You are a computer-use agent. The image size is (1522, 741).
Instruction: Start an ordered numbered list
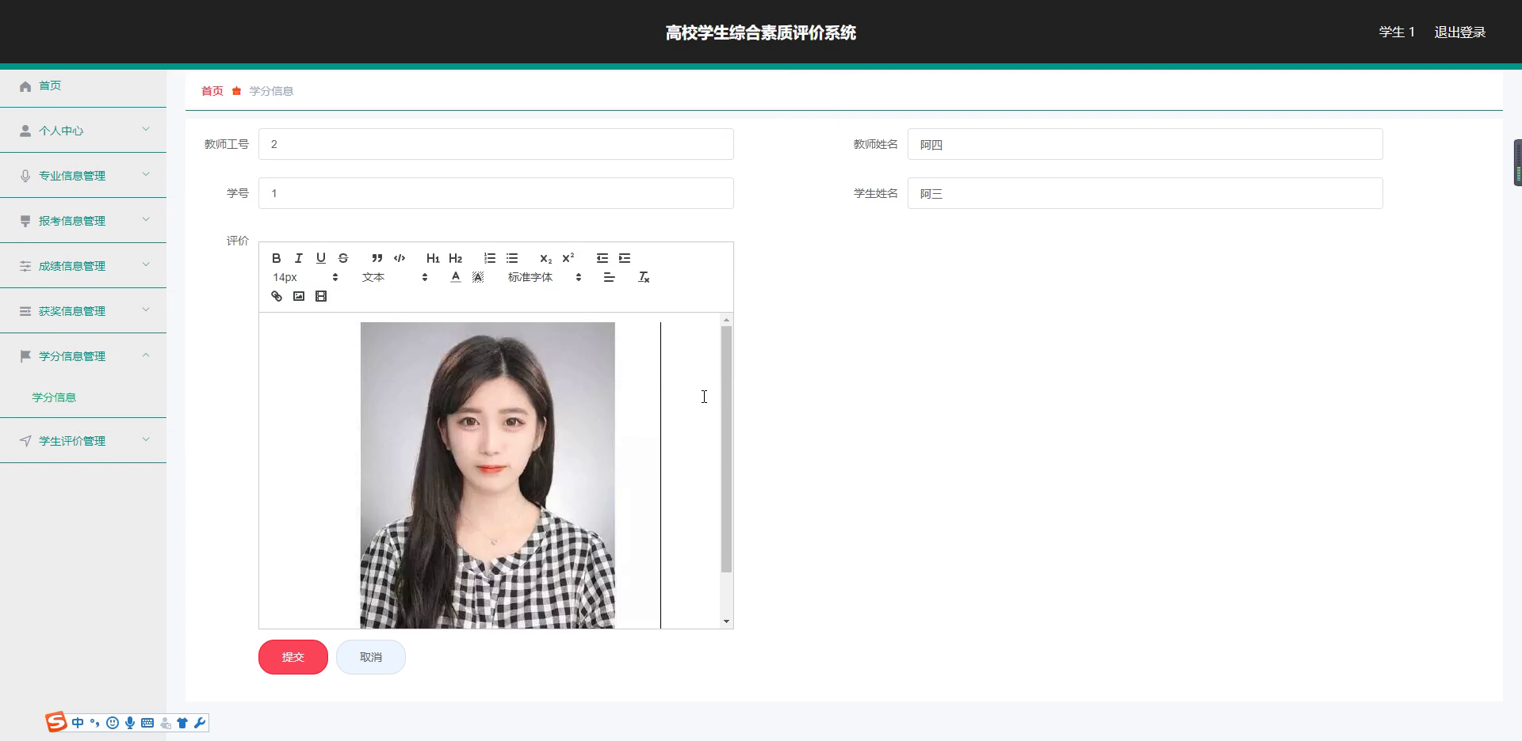pos(490,258)
